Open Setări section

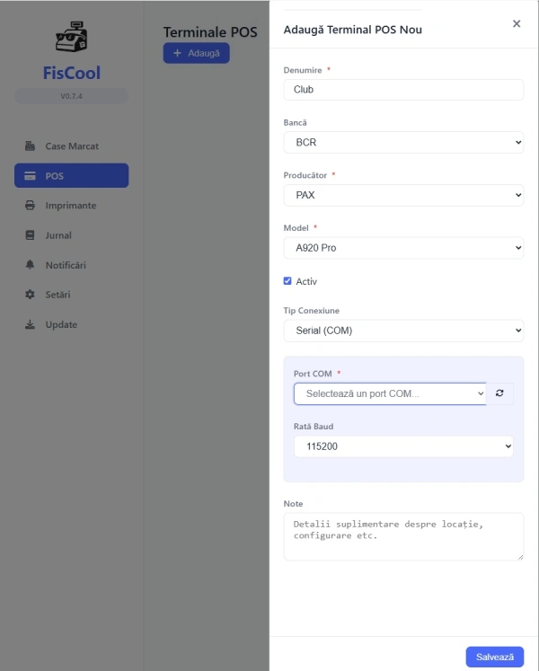(x=72, y=295)
